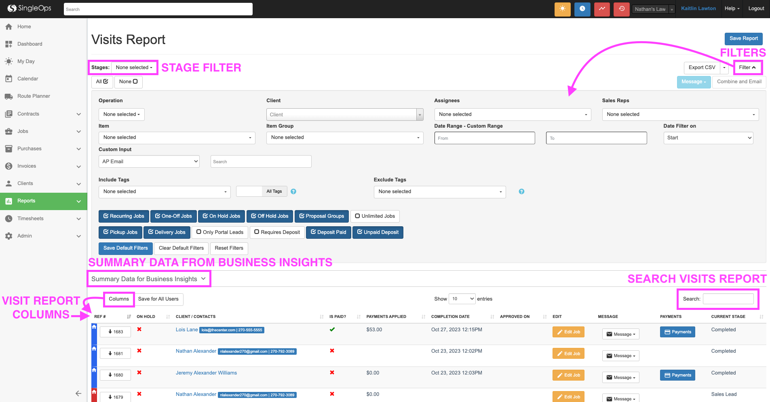Click the Save Report button
The width and height of the screenshot is (770, 402).
tap(743, 38)
